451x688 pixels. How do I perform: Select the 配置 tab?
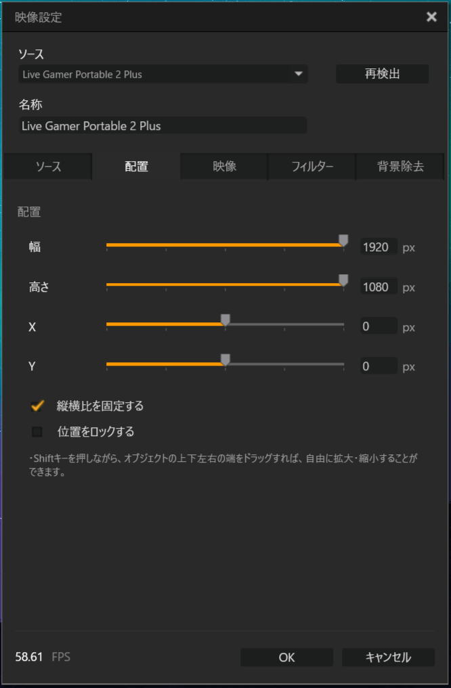(136, 167)
